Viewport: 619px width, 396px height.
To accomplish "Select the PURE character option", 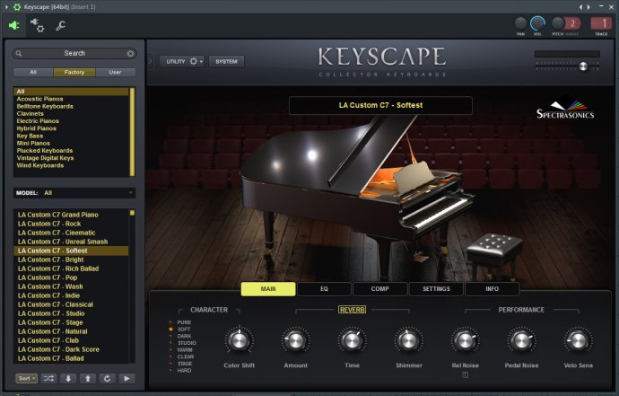I will click(x=181, y=322).
